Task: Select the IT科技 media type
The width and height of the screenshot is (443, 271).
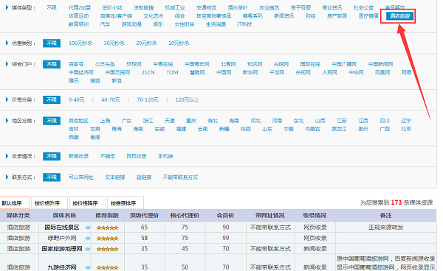Action: pyautogui.click(x=244, y=24)
